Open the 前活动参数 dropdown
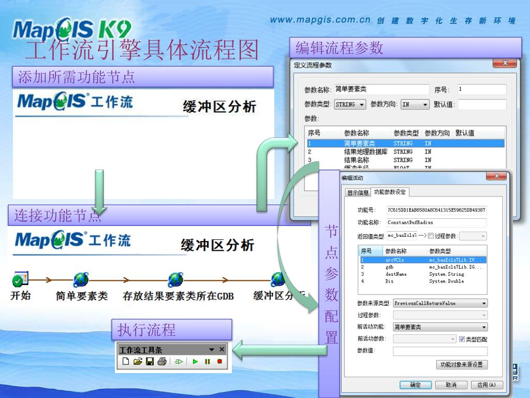This screenshot has height=398, width=530. 424,339
